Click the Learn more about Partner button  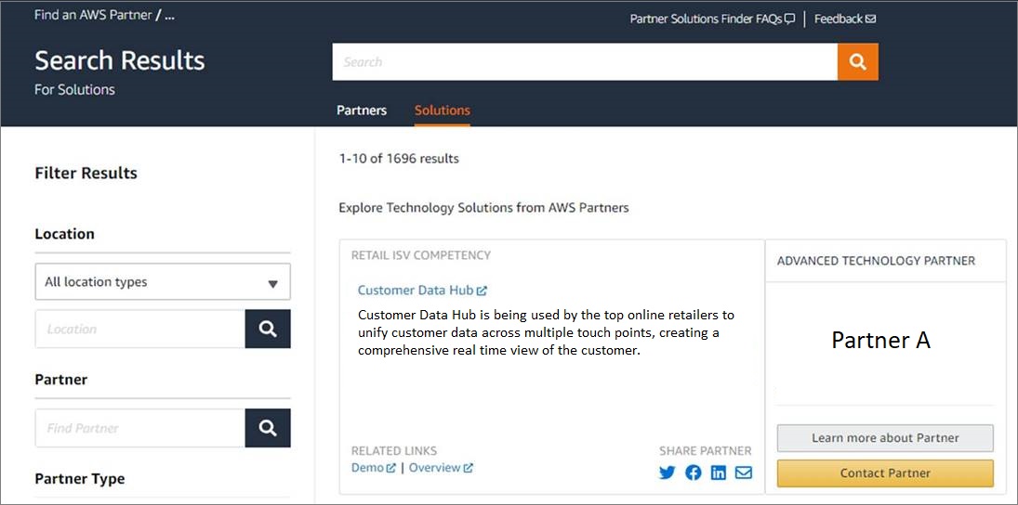[885, 438]
